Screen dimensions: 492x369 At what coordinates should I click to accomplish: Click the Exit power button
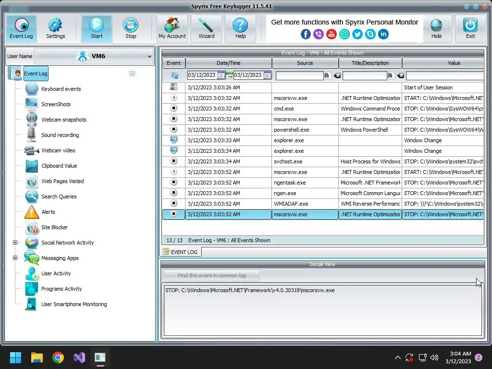(x=470, y=28)
